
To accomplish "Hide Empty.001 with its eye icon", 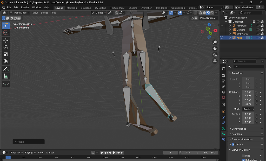I will (x=258, y=34).
